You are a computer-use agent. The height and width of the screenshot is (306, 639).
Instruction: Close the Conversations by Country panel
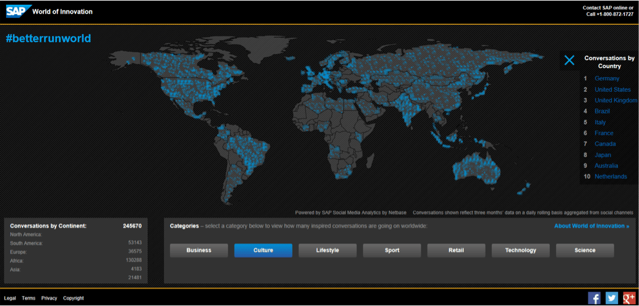(x=569, y=60)
